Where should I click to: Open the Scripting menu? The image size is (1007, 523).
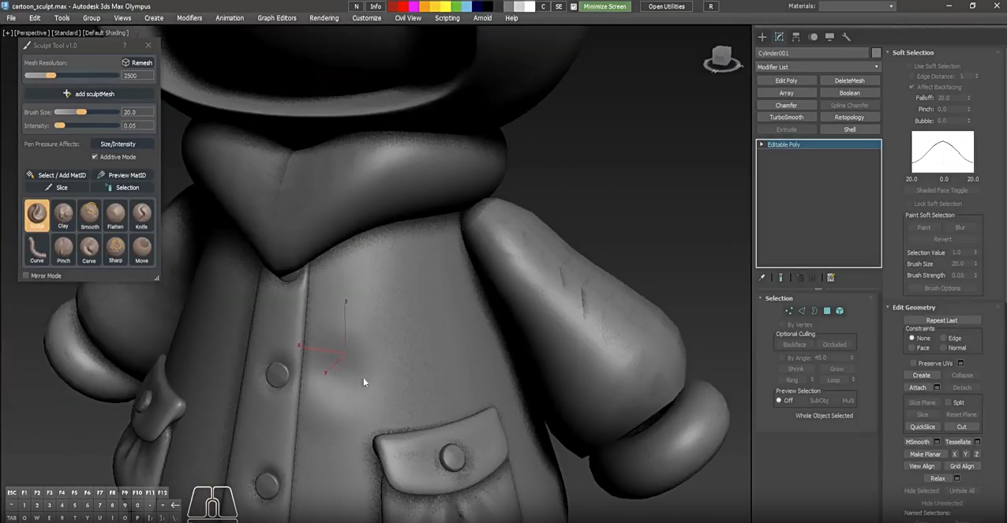[x=447, y=18]
